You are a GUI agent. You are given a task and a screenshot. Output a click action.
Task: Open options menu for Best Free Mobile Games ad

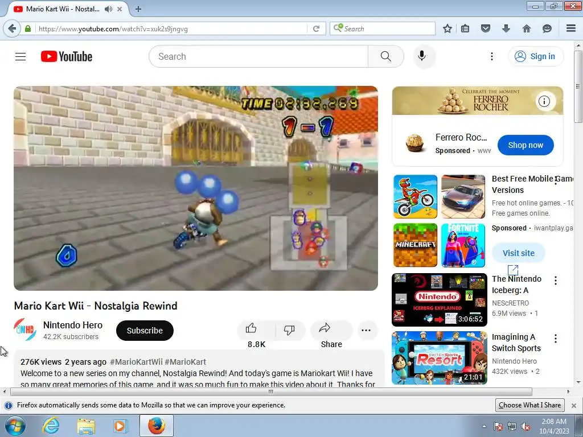[x=556, y=180]
